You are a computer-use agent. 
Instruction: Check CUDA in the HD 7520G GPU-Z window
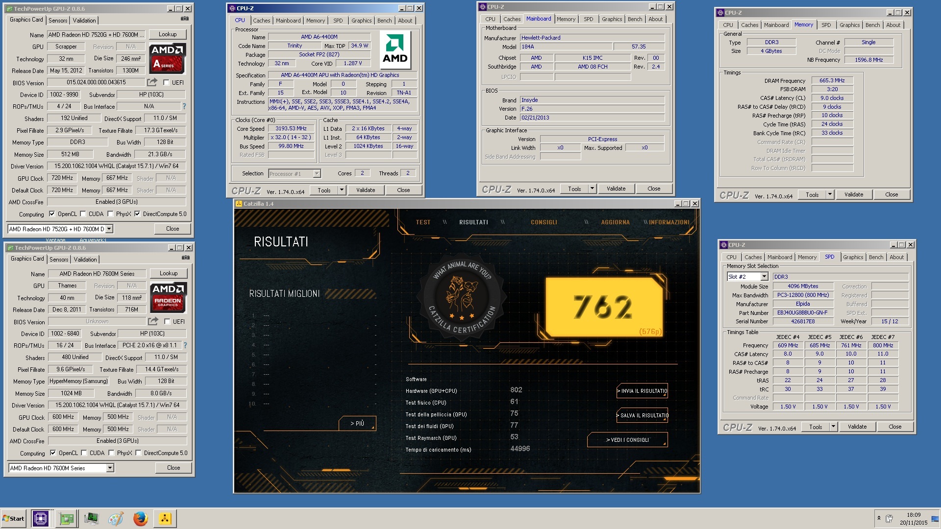pos(83,214)
